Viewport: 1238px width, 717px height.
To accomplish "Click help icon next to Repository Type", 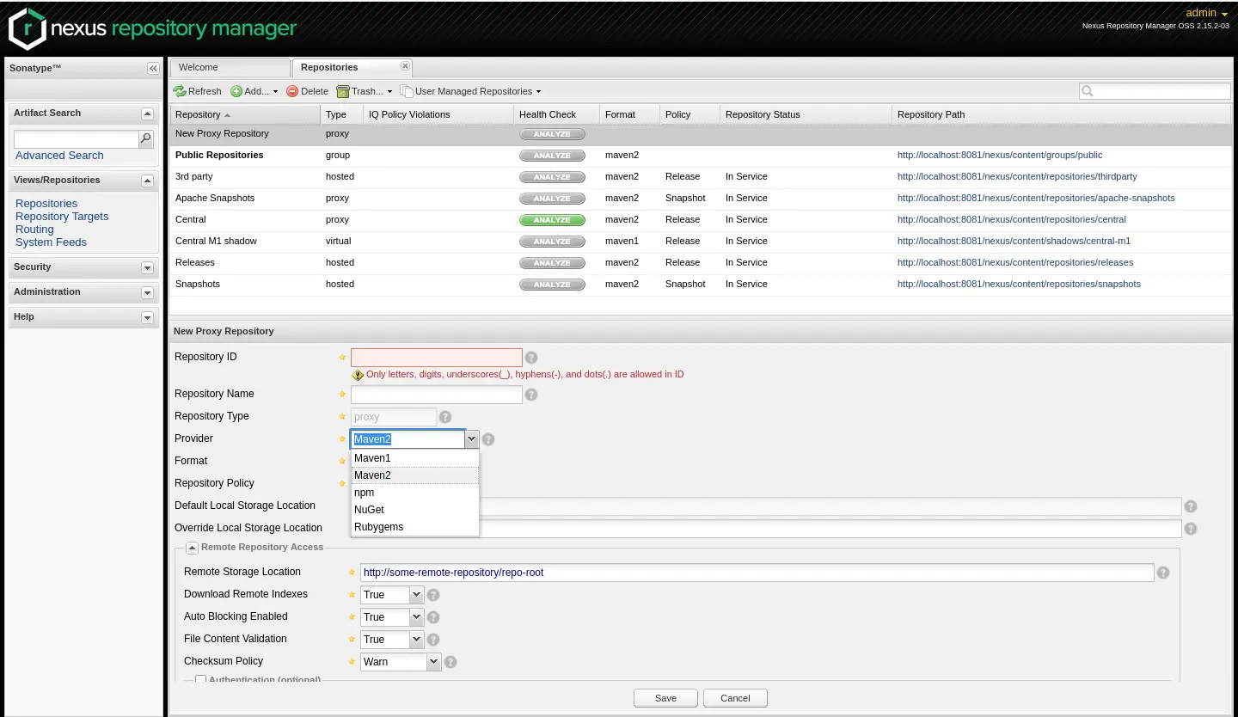I will (x=445, y=417).
